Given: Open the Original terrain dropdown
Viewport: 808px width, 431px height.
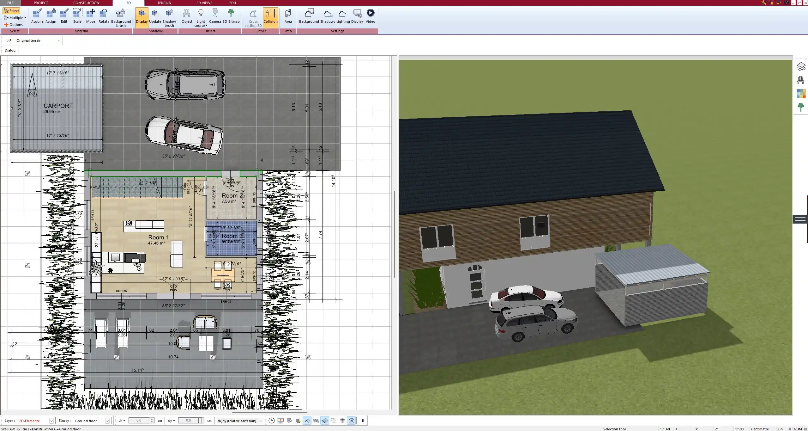Looking at the screenshot, I should (x=59, y=40).
